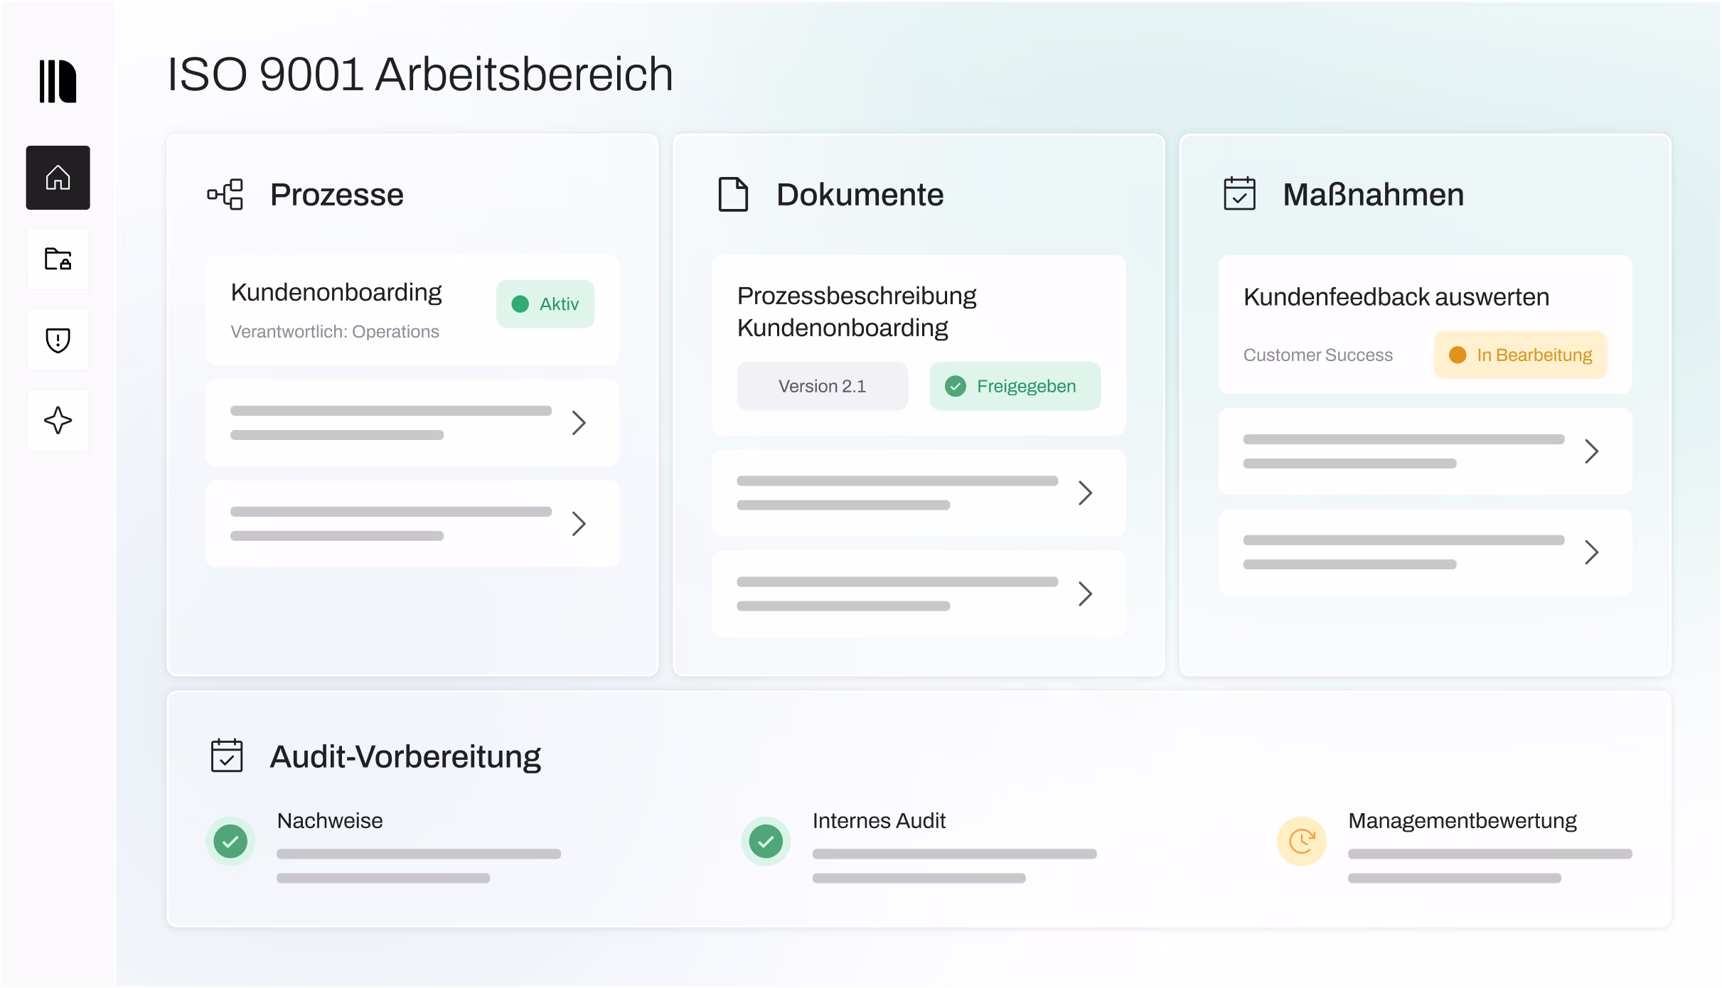This screenshot has width=1722, height=988.
Task: Click the ISO 9001 Arbeitsbereich title
Action: (420, 74)
